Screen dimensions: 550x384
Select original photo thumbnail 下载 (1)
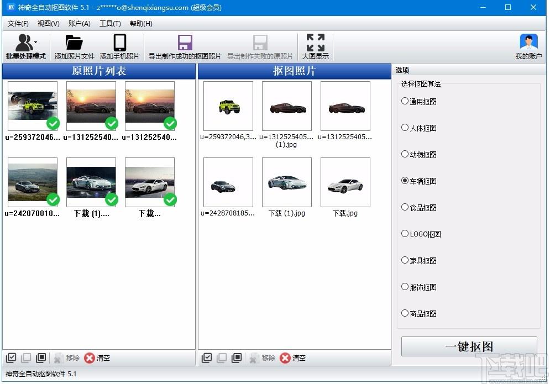(91, 182)
